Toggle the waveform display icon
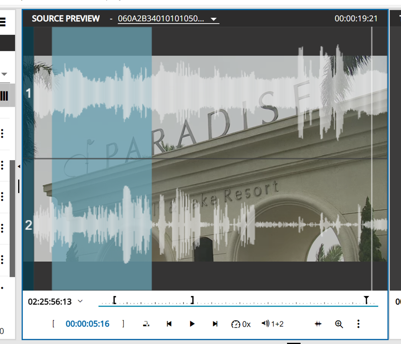Image resolution: width=401 pixels, height=344 pixels. (x=318, y=324)
